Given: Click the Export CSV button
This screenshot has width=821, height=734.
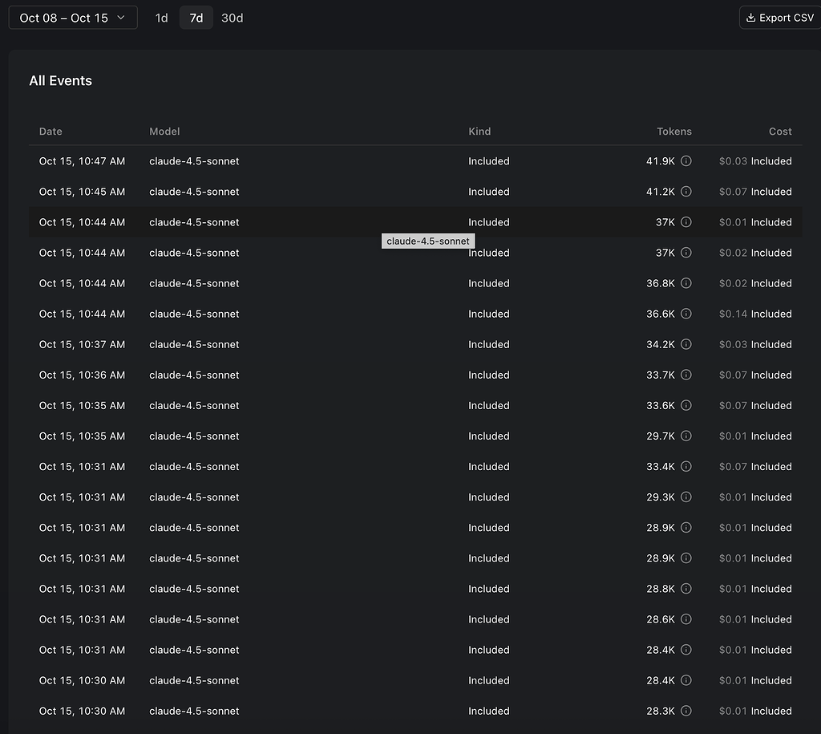Looking at the screenshot, I should click(x=780, y=18).
